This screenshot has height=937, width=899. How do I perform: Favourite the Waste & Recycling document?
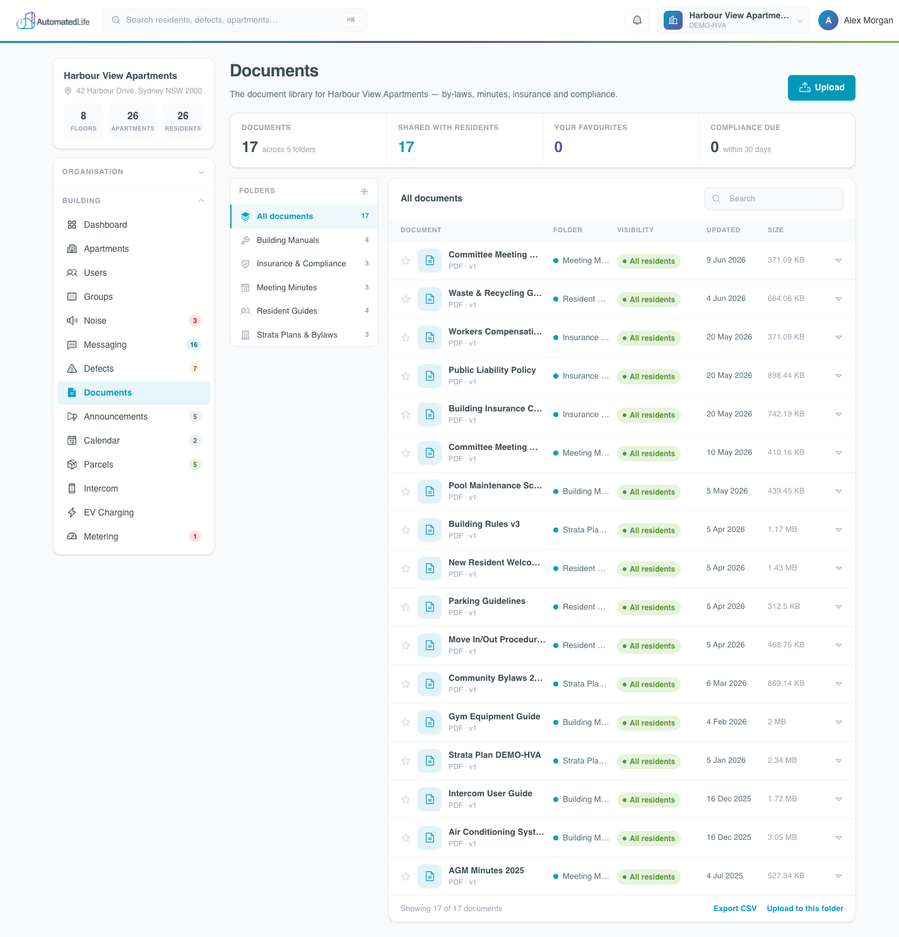(406, 299)
